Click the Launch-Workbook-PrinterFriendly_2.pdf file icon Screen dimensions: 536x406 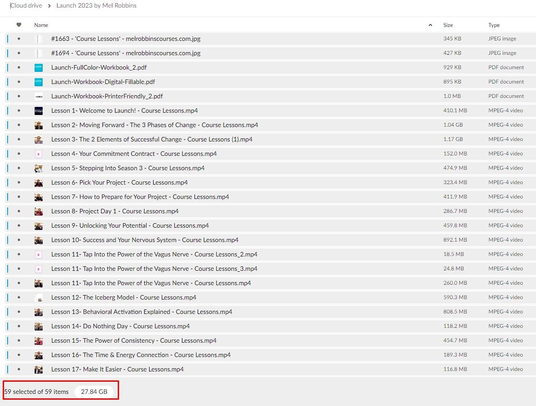click(x=39, y=96)
